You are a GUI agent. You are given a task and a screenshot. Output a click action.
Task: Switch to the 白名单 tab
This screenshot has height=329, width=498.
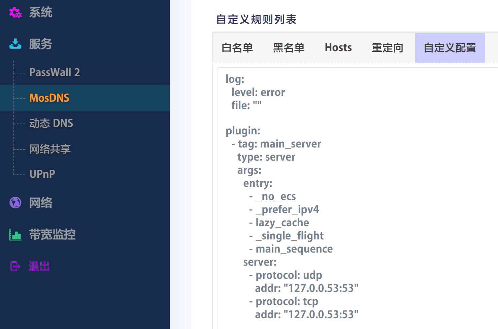click(237, 48)
